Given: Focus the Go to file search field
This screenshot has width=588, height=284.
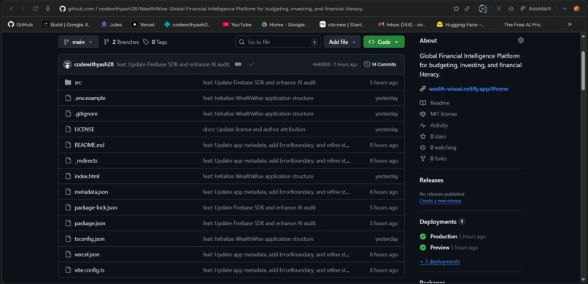Looking at the screenshot, I should [x=278, y=42].
